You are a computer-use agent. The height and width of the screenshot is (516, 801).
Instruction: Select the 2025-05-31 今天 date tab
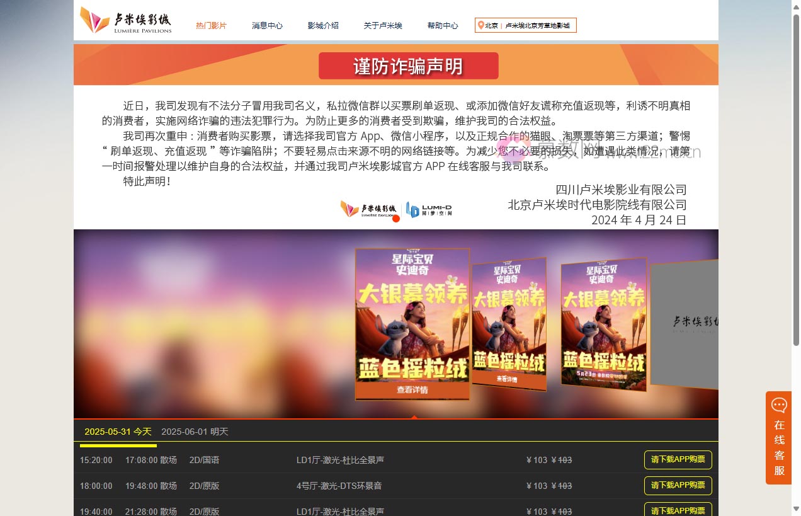click(x=118, y=432)
